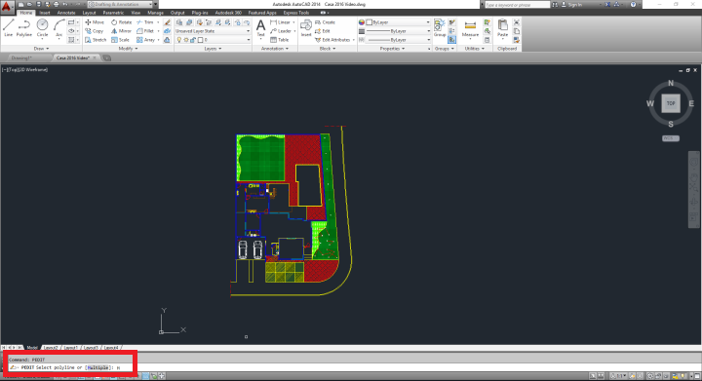Toggle layer freeze sun icon
This screenshot has width=702, height=381.
coord(186,40)
